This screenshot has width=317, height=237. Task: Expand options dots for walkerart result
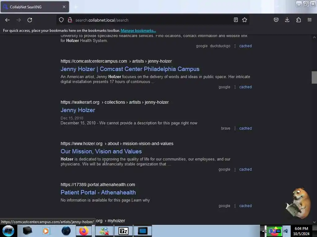tap(235, 128)
